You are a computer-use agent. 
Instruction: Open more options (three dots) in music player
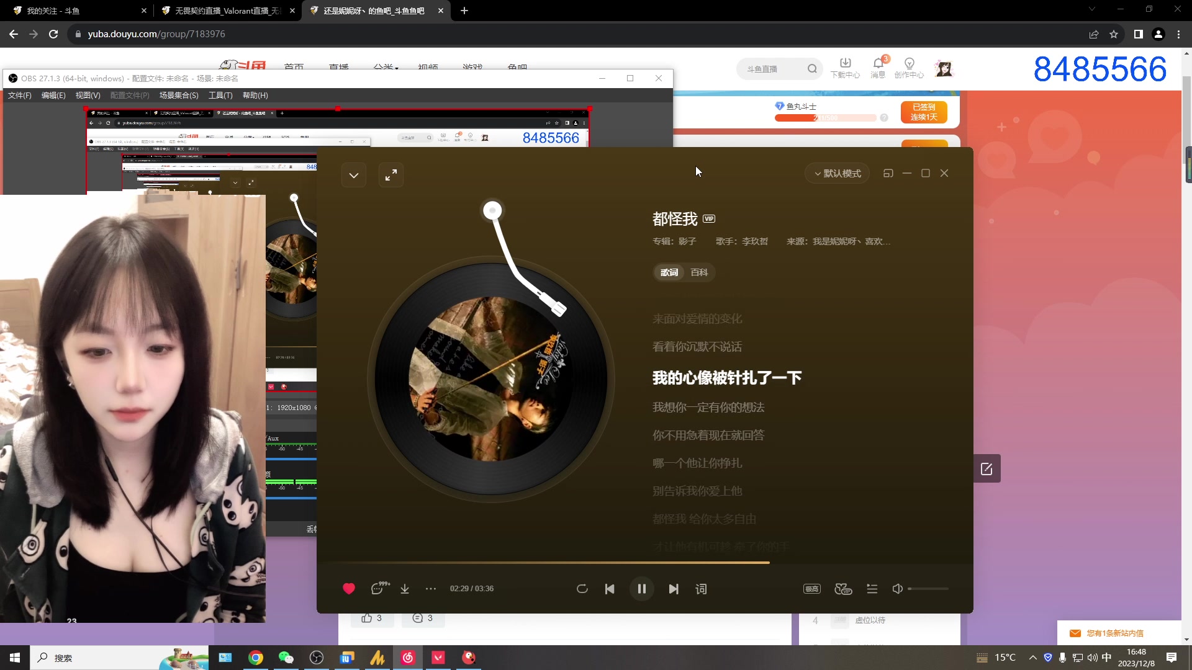tap(431, 589)
